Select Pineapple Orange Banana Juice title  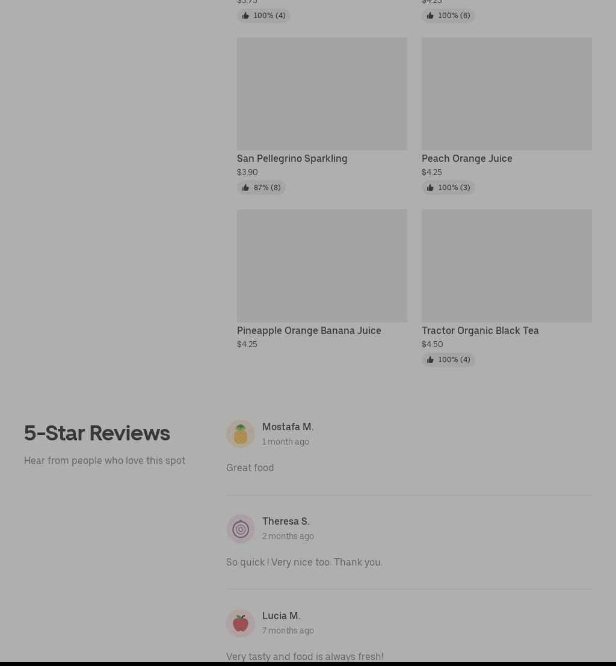tap(309, 330)
